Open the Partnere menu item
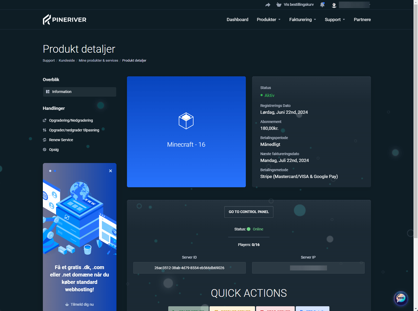Screen dimensions: 418x311 click(x=362, y=19)
